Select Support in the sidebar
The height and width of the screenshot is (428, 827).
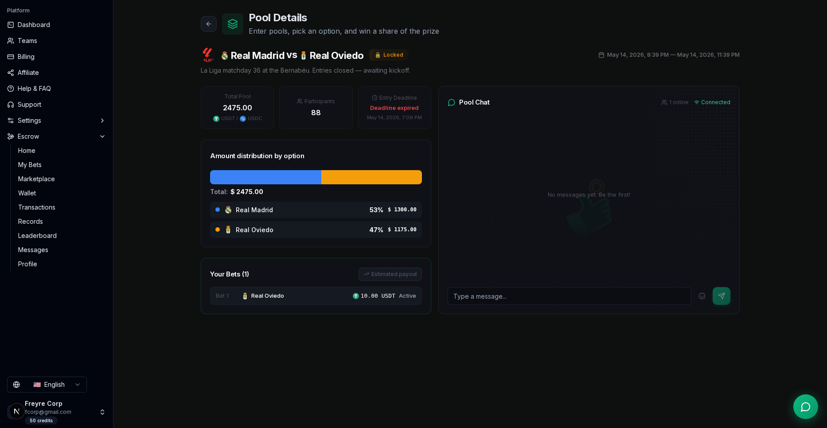56,105
